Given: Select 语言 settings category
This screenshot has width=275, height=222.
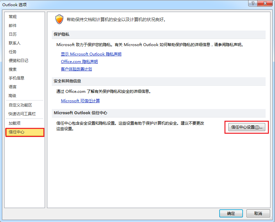Looking at the screenshot, I should click(13, 87).
